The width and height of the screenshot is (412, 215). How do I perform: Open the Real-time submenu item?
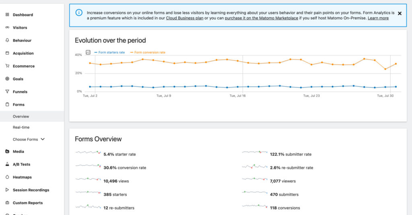(x=21, y=128)
